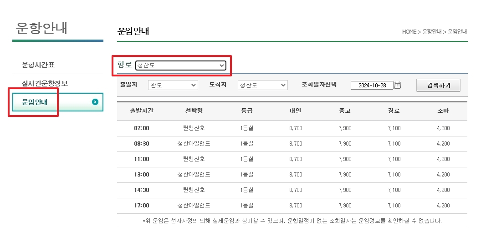
Task: Click 운항안내 in the breadcrumb
Action: (x=432, y=31)
